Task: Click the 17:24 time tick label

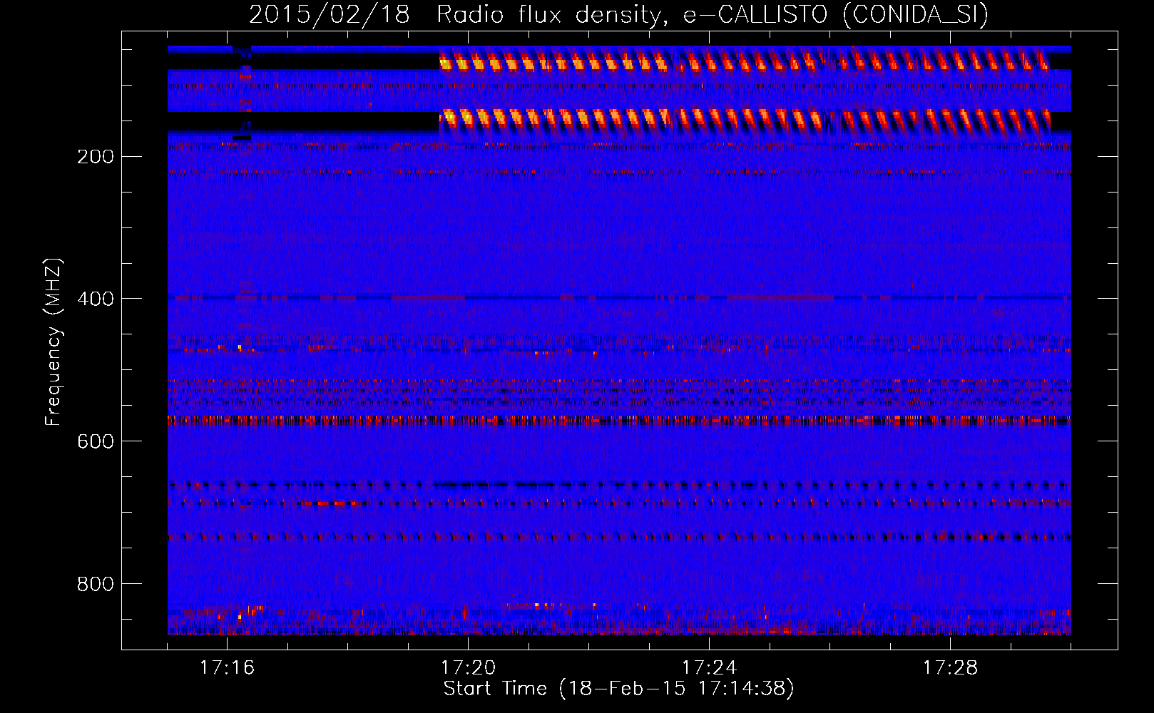Action: tap(709, 667)
